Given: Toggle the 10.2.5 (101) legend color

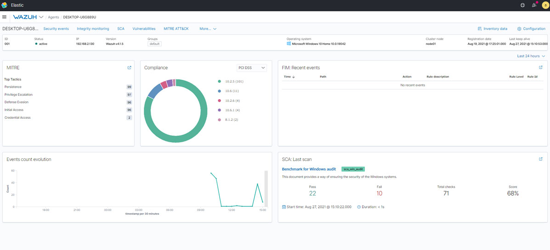Looking at the screenshot, I should [219, 81].
